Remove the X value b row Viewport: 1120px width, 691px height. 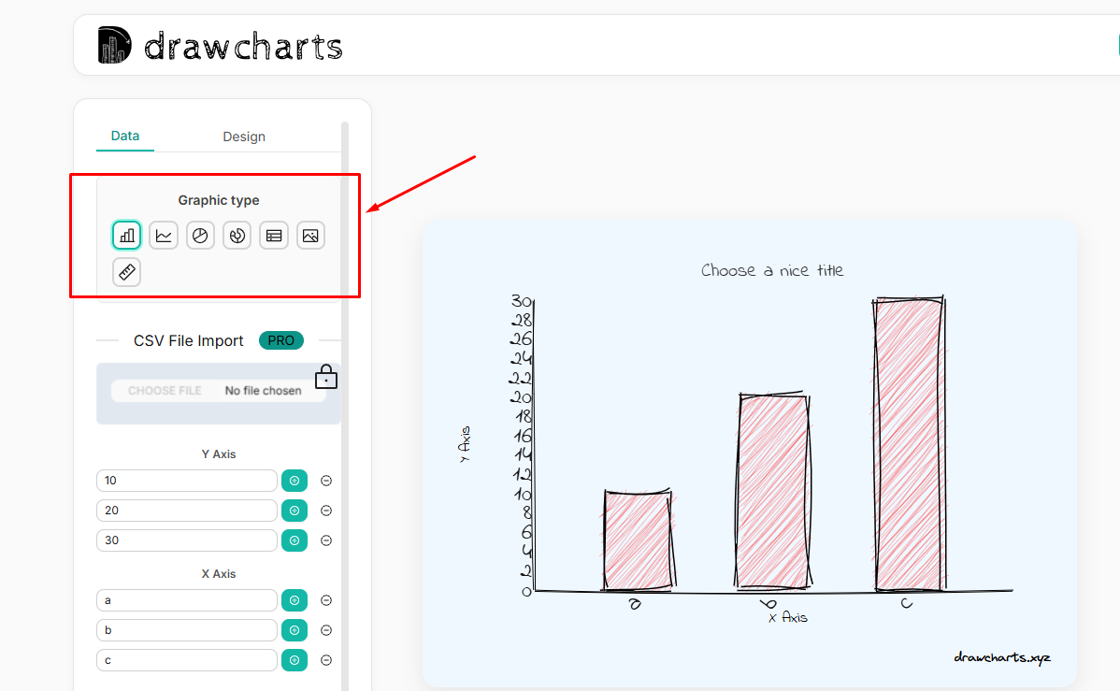click(x=326, y=631)
